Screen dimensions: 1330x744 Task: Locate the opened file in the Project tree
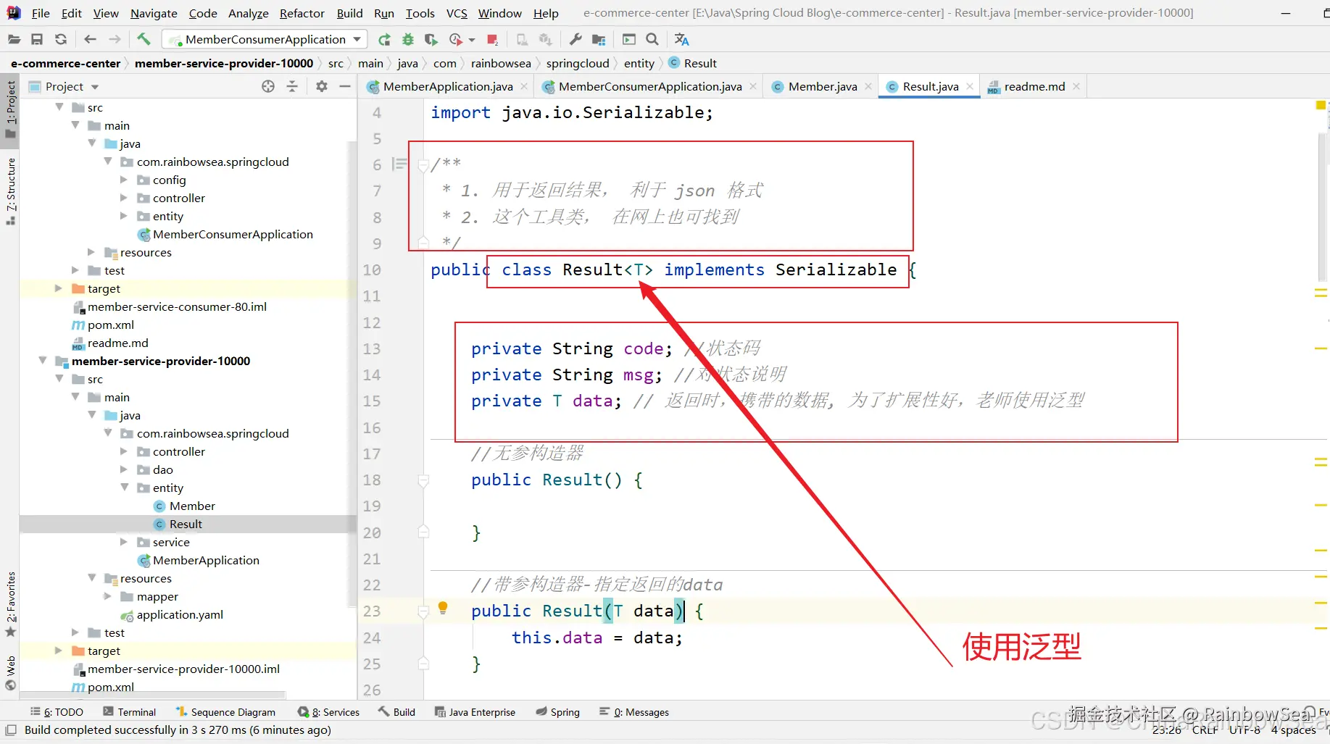(268, 86)
